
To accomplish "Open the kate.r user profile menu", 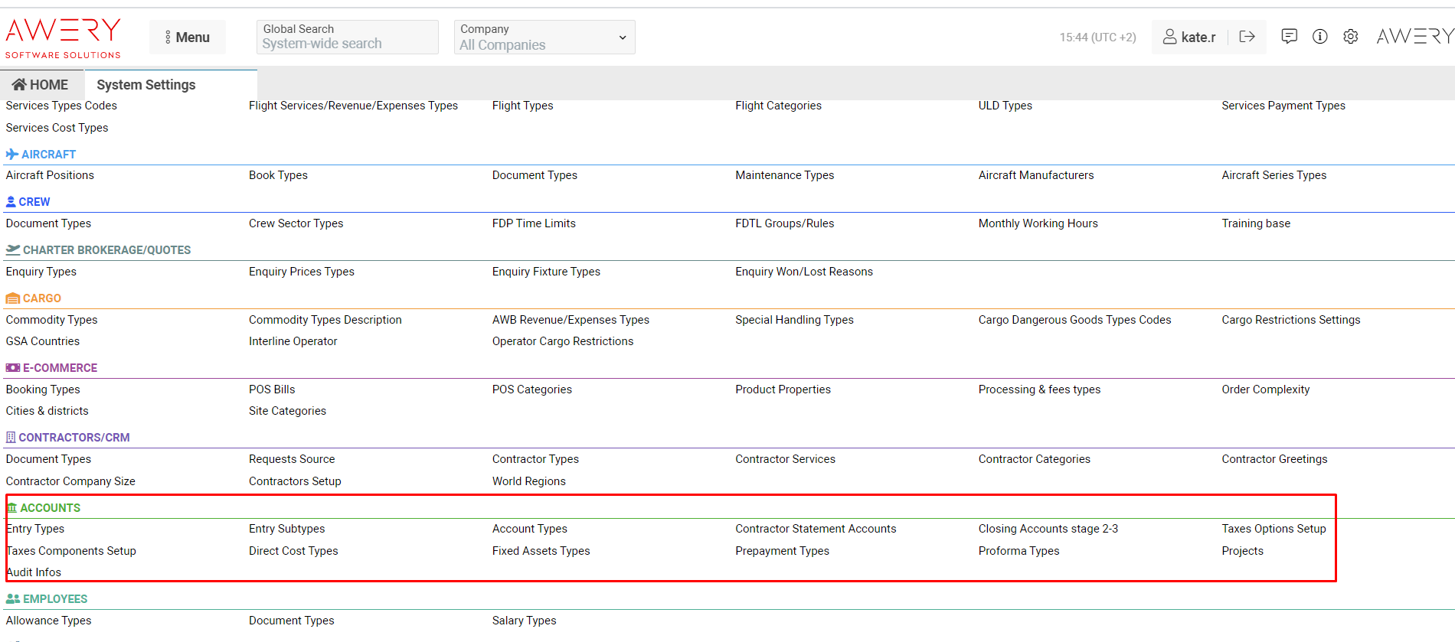I will pyautogui.click(x=1189, y=37).
